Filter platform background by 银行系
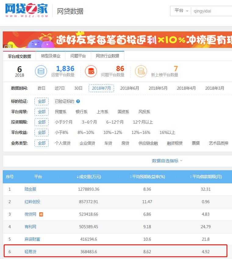The width and height of the screenshot is (232, 259). point(81,112)
